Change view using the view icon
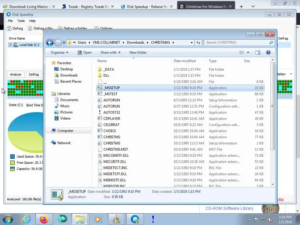 click(242, 52)
